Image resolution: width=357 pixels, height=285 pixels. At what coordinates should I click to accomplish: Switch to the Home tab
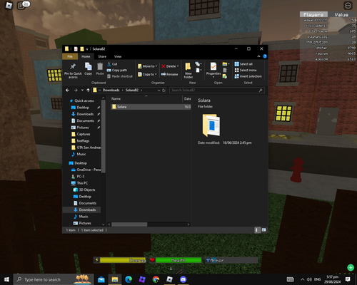coord(86,56)
